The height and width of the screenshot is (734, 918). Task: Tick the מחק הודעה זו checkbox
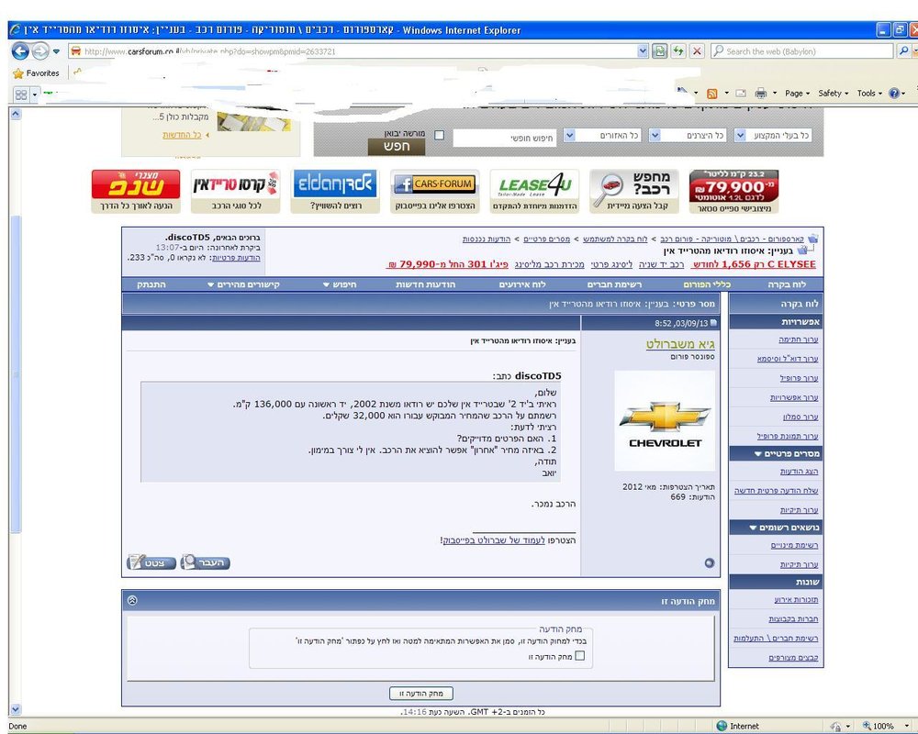[x=579, y=656]
